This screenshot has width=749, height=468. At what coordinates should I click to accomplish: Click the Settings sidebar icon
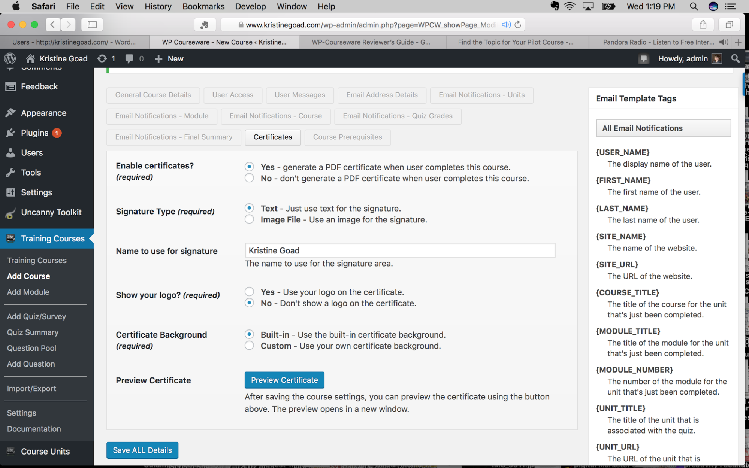pyautogui.click(x=11, y=192)
